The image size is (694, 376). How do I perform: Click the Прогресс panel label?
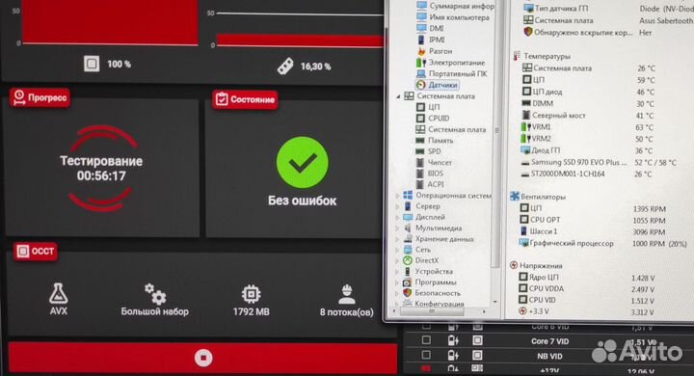pos(40,97)
